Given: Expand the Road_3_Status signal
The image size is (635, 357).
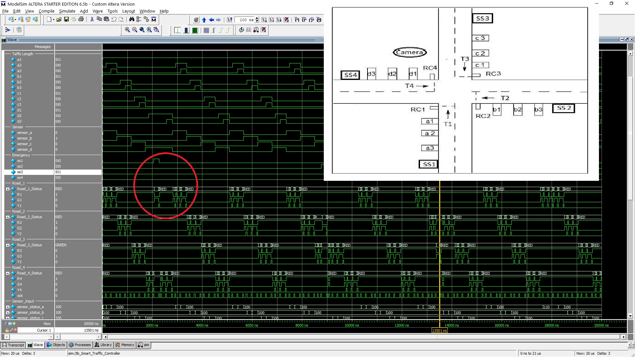Looking at the screenshot, I should (8, 245).
